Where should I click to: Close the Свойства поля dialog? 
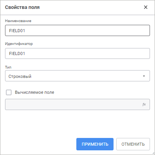(x=146, y=7)
